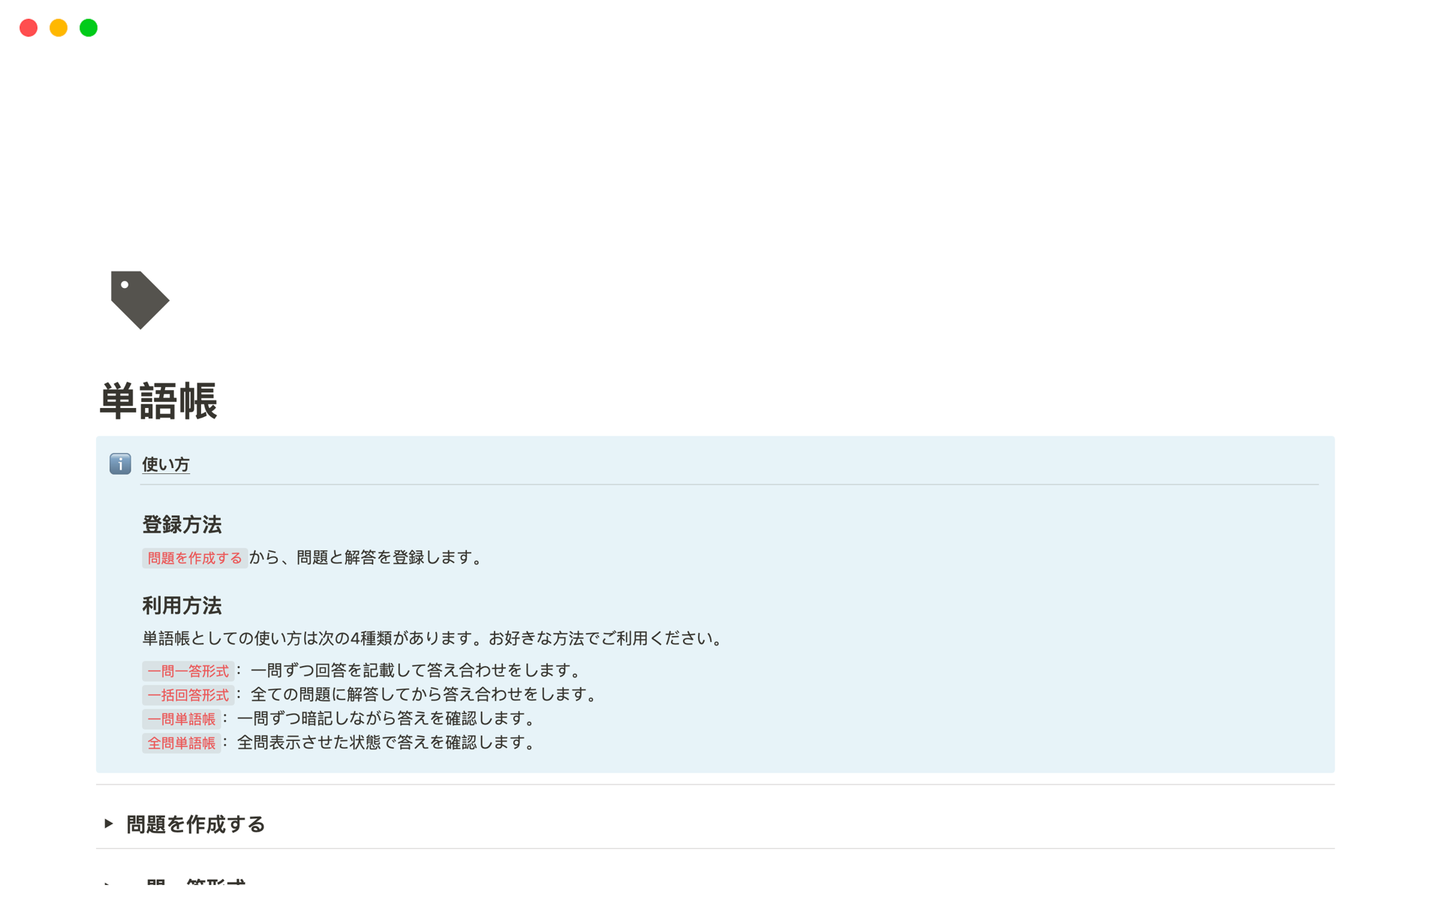Click the 登録方法 heading
This screenshot has width=1441, height=900.
182,524
